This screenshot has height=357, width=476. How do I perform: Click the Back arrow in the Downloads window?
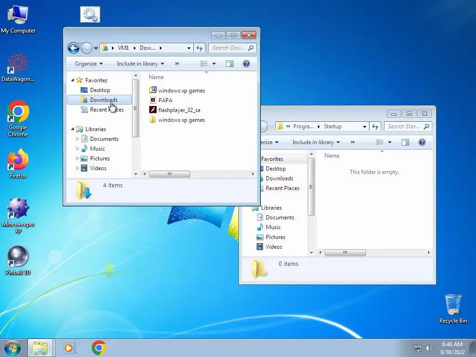73,48
